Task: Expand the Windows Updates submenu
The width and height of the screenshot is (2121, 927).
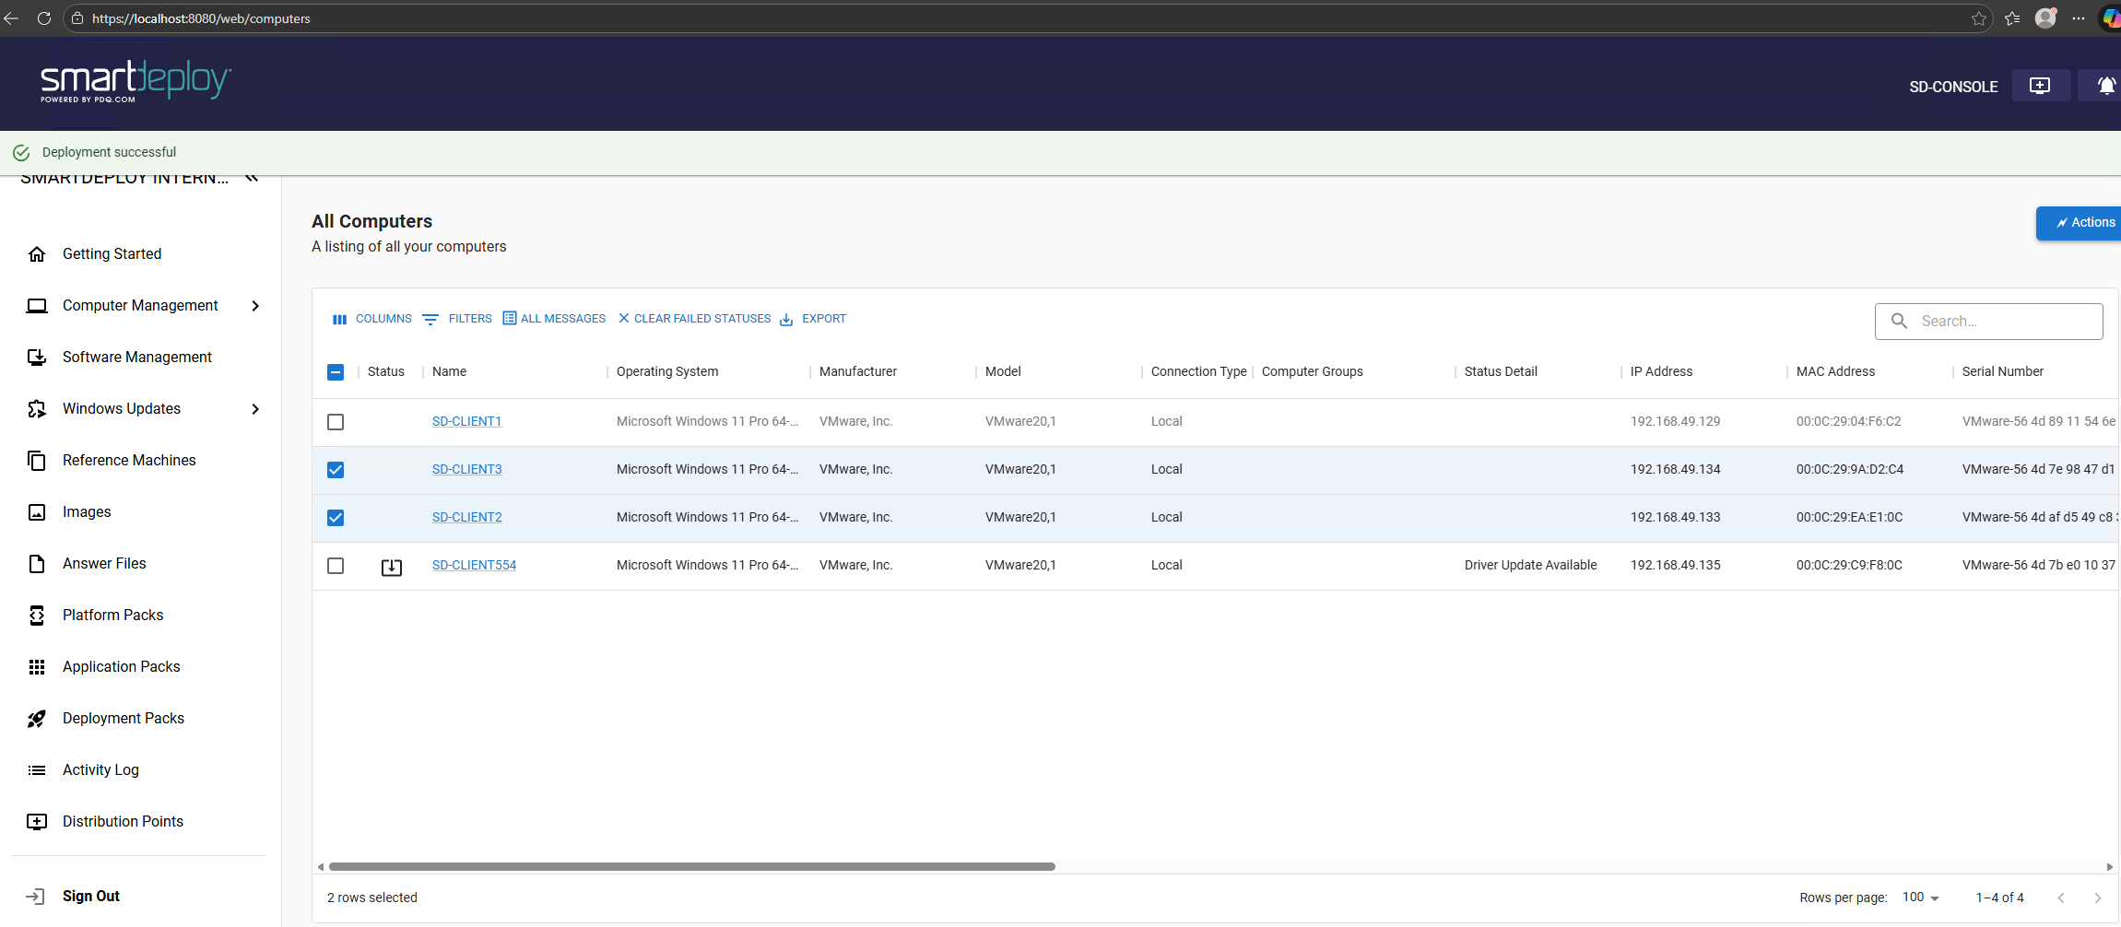Action: click(x=255, y=409)
